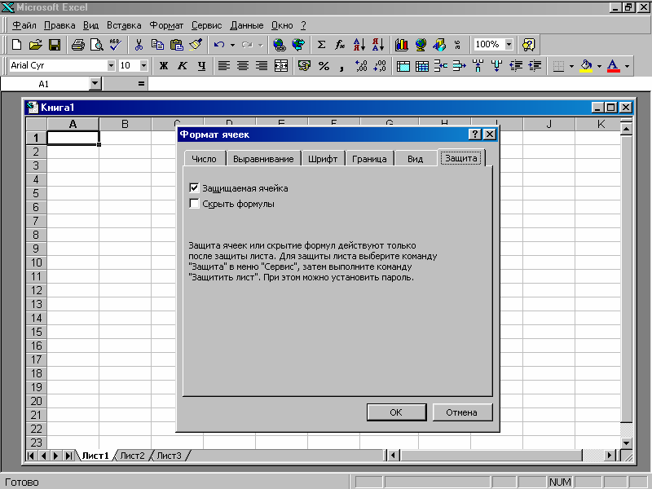Uncheck the Защищаемая ячейка checkbox
The height and width of the screenshot is (489, 652).
[194, 188]
